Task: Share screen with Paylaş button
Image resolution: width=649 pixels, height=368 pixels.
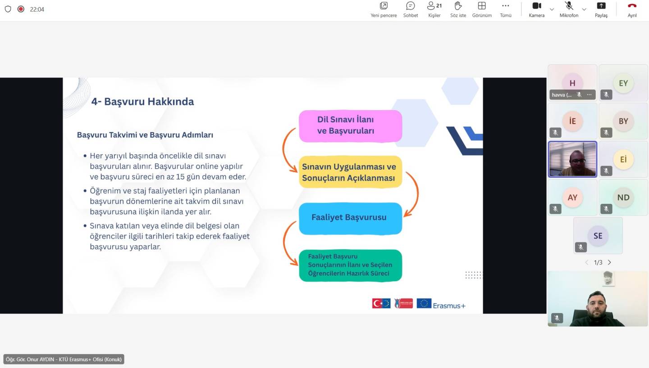Action: 601,9
